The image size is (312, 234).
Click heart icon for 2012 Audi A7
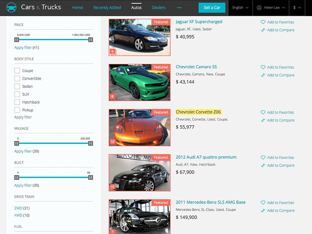[263, 158]
